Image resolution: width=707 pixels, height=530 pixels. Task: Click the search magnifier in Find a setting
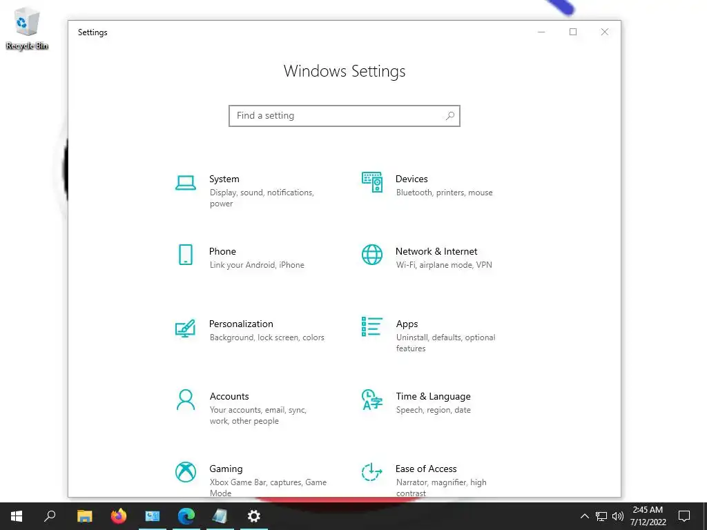[449, 116]
